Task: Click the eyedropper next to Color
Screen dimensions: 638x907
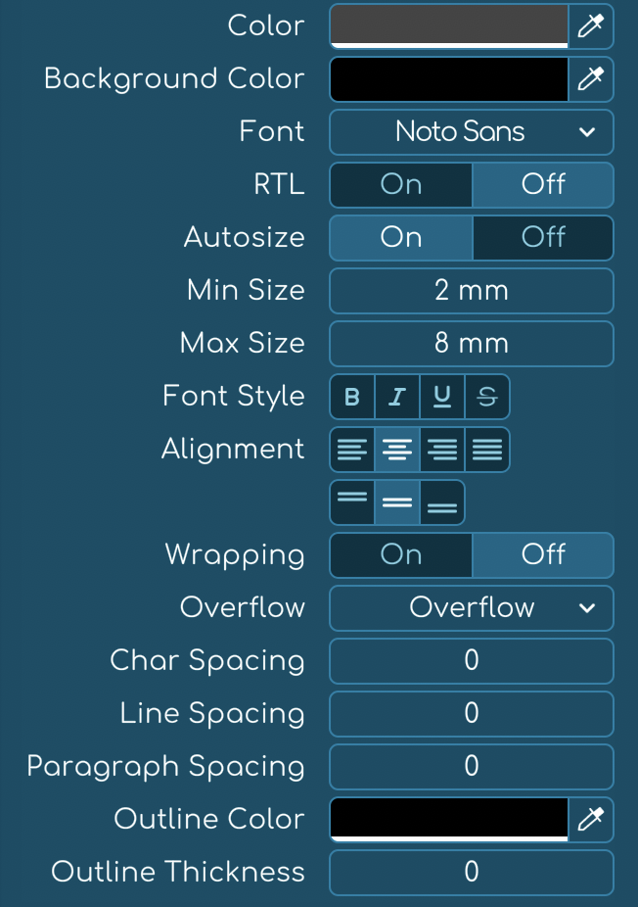Action: click(591, 26)
